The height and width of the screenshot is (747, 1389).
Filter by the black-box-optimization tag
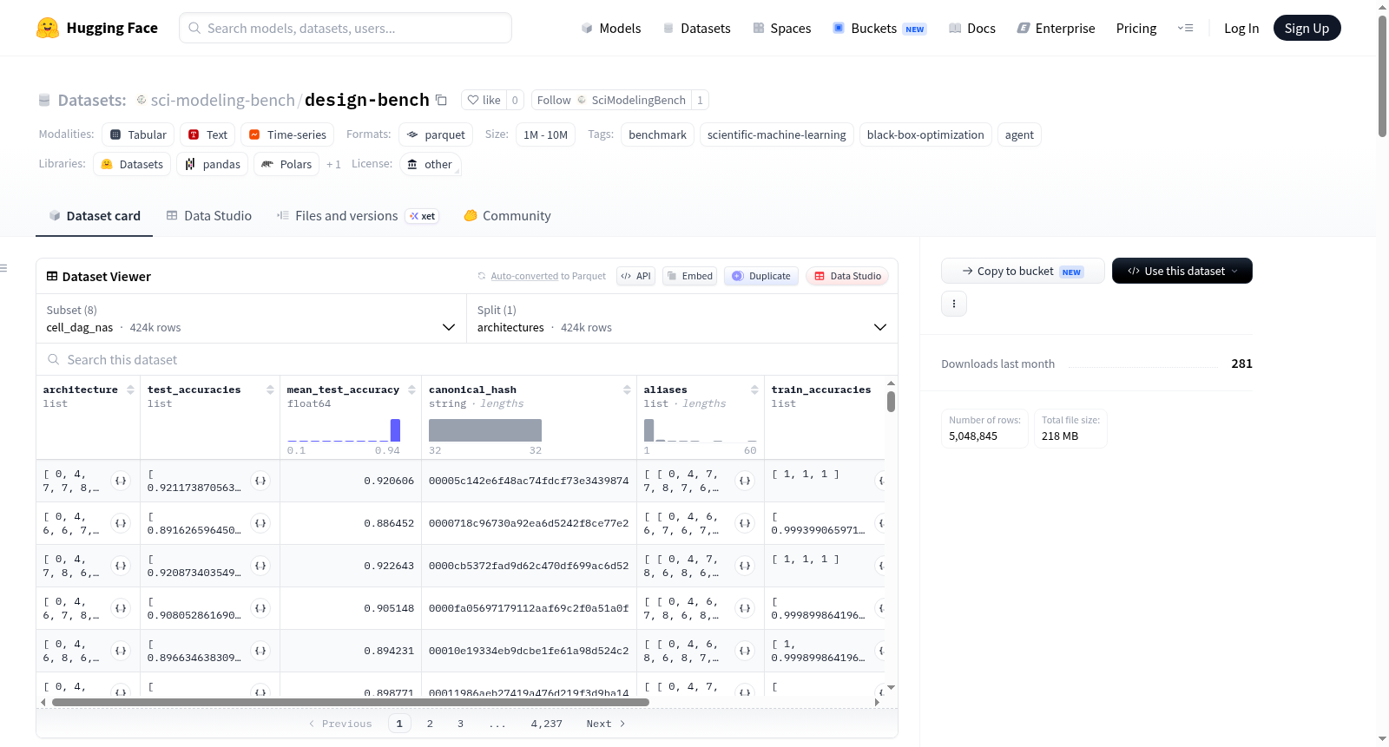(x=925, y=134)
